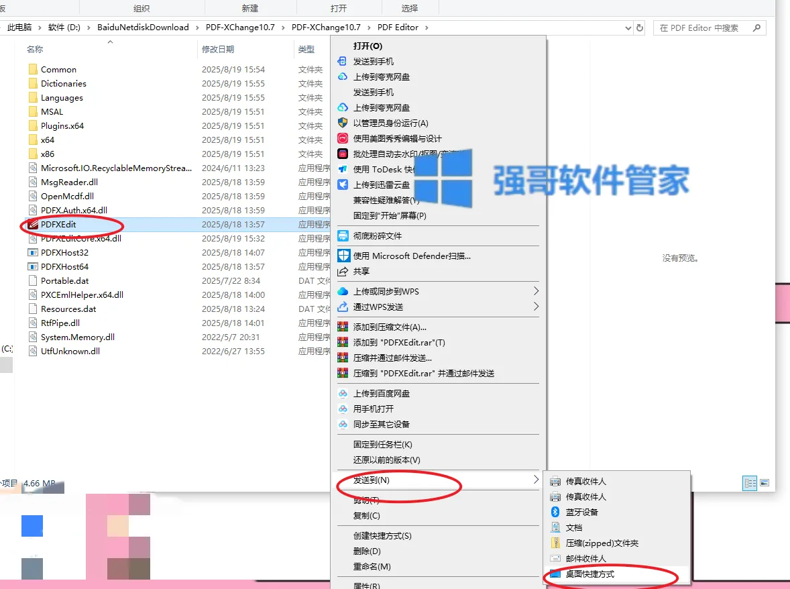Sort files by 名称 column header
This screenshot has width=790, height=589.
[35, 49]
